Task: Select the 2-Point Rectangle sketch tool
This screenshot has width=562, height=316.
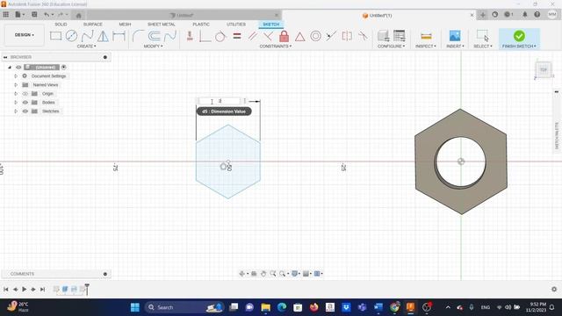Action: point(55,36)
